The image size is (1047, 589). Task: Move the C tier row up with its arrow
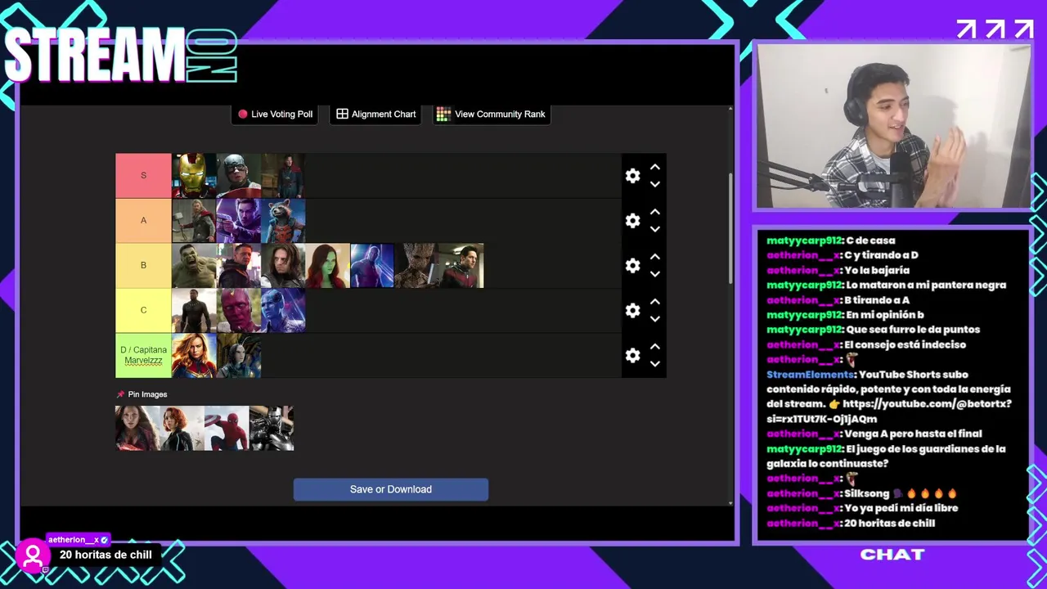click(655, 302)
